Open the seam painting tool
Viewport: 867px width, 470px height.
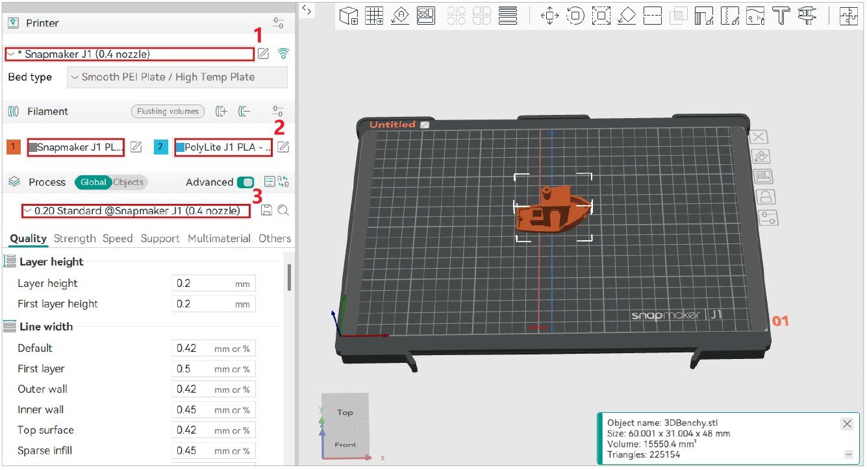[729, 16]
